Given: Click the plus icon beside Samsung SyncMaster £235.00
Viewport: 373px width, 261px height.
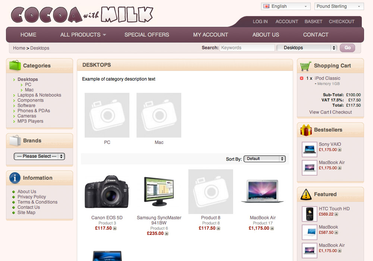Looking at the screenshot, I should 166,234.
